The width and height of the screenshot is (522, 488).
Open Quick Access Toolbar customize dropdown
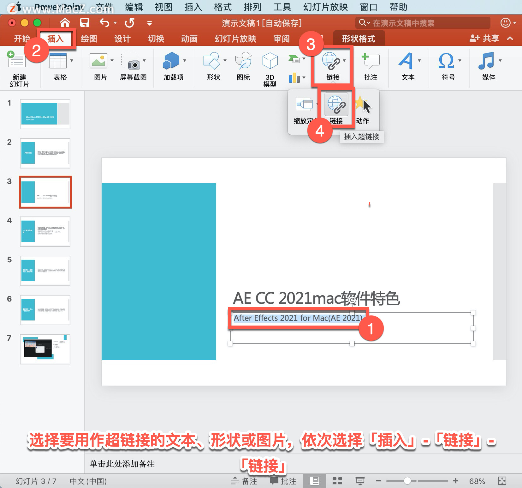pos(150,23)
